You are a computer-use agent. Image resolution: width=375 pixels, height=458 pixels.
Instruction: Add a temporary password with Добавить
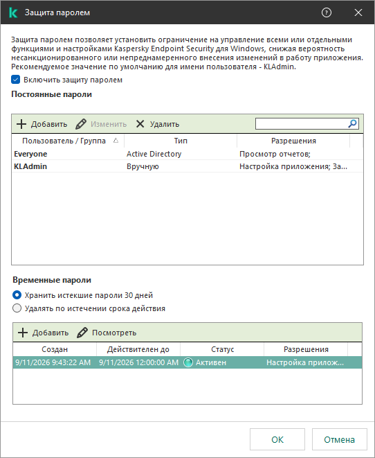44,333
